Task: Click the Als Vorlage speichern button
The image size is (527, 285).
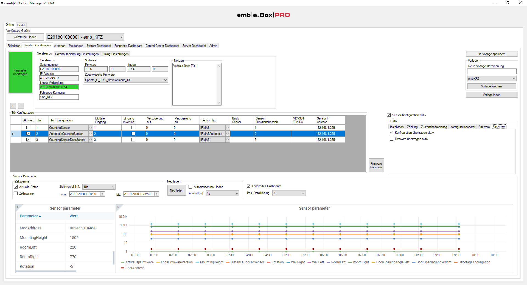Action: click(x=492, y=54)
